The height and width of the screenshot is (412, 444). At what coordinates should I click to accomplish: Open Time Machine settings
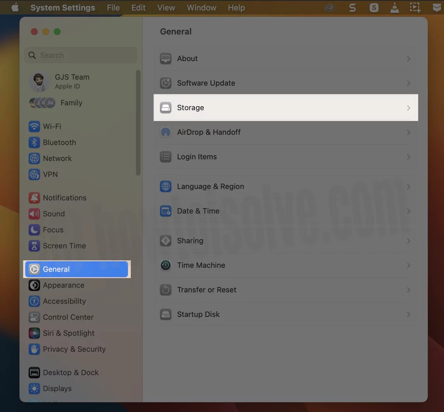[x=201, y=265]
